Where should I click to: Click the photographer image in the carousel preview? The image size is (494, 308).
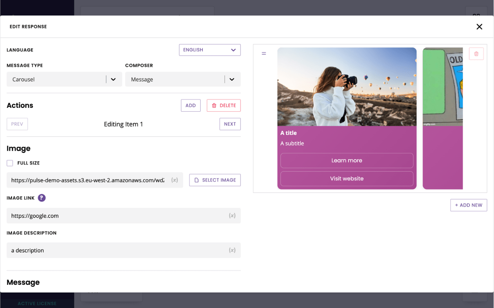click(x=347, y=87)
